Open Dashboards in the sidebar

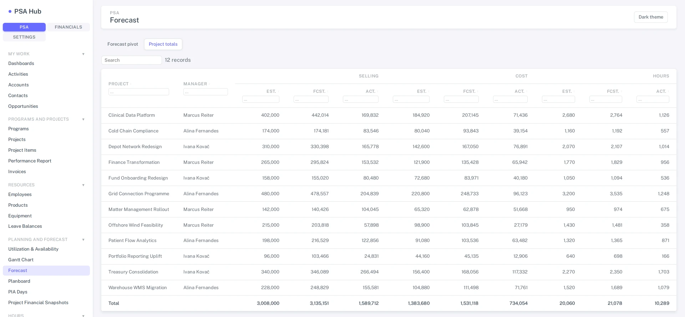46,64
